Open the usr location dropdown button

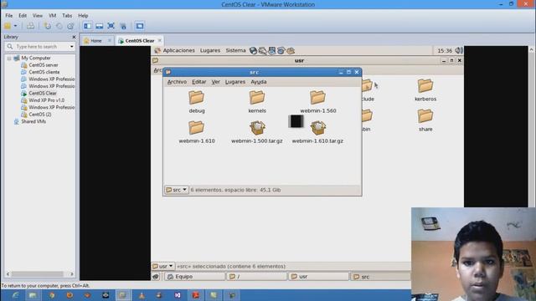click(163, 266)
